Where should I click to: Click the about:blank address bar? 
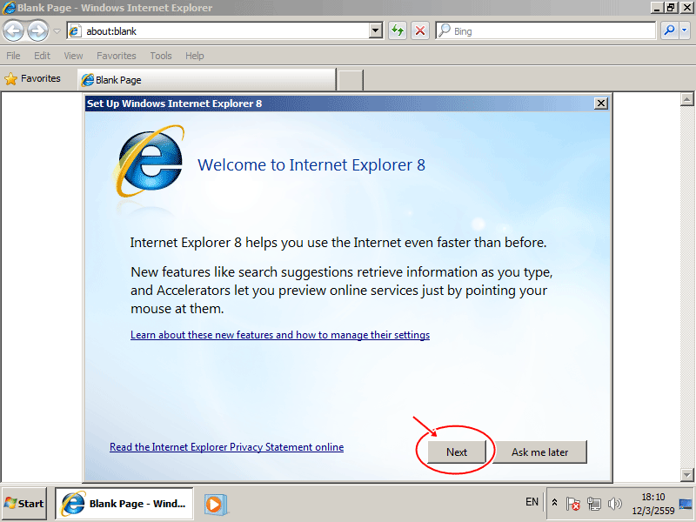tap(224, 31)
